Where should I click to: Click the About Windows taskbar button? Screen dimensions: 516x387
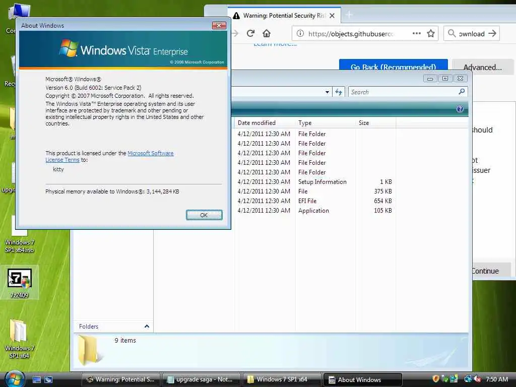[363, 379]
